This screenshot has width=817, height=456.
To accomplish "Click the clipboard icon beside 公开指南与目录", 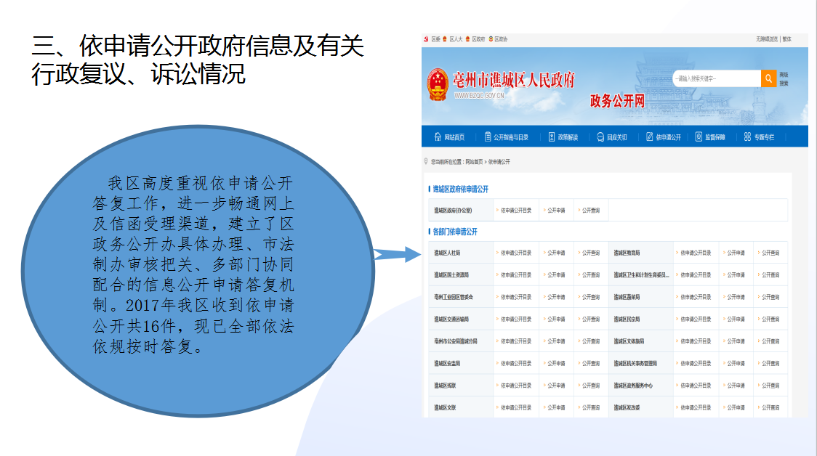I will point(488,137).
